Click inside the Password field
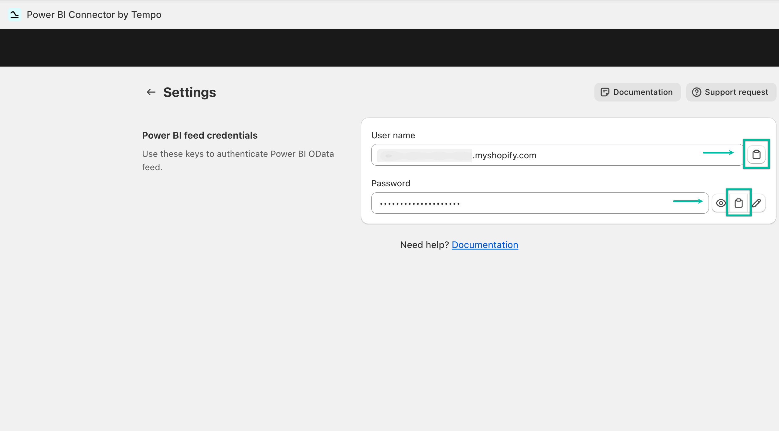 546,203
